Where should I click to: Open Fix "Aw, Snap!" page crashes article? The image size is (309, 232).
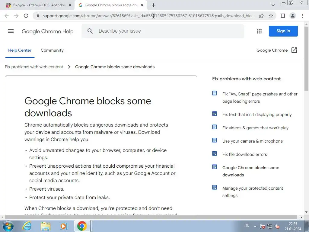(x=260, y=98)
